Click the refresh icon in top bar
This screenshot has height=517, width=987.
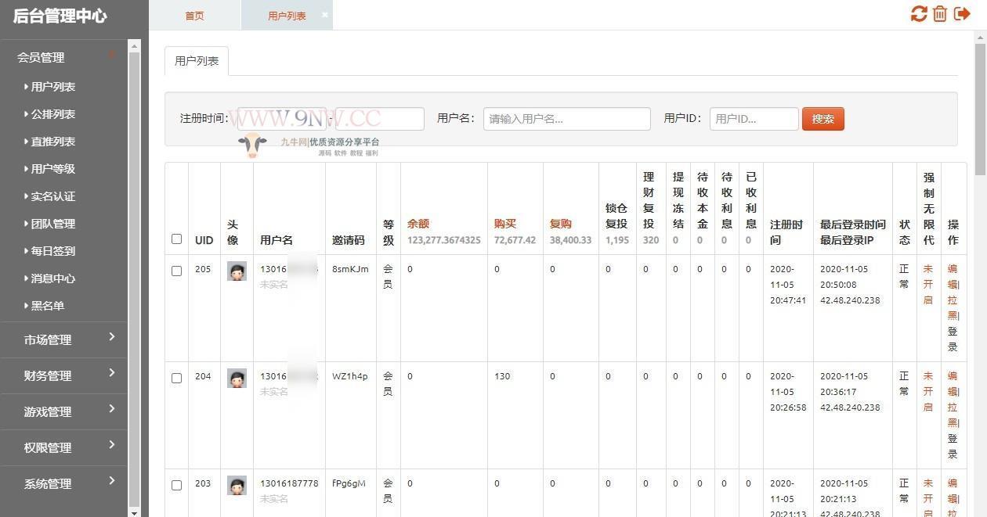point(918,14)
